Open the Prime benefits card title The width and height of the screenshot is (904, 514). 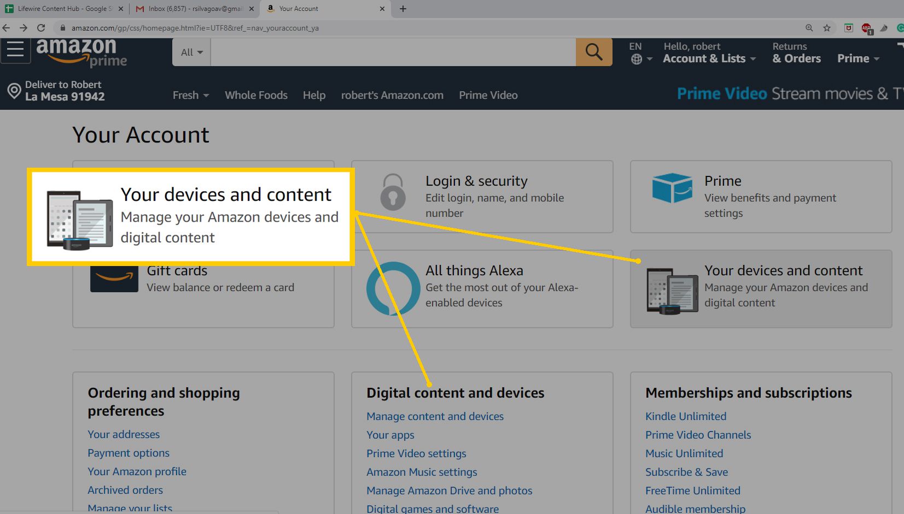[x=723, y=181]
